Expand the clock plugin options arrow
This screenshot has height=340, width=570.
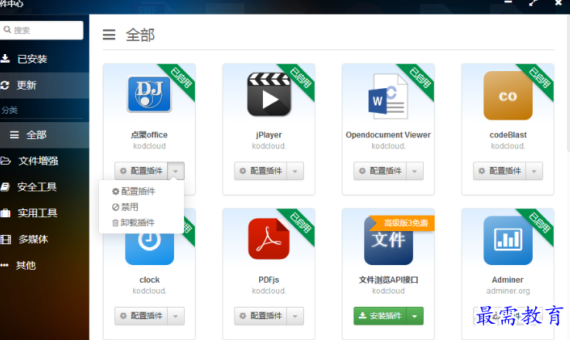coord(176,316)
